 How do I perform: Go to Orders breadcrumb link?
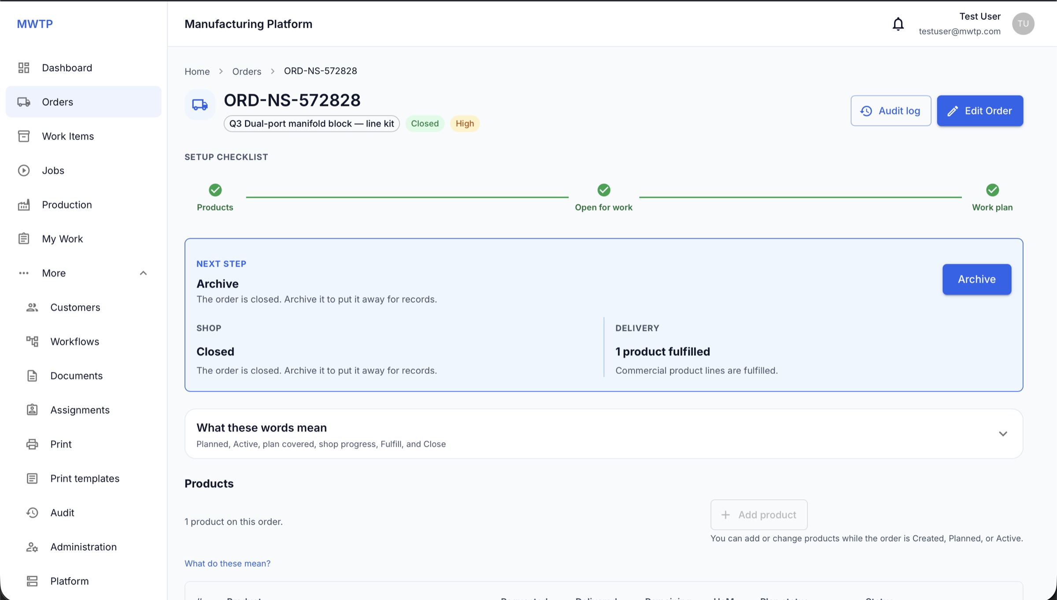coord(247,71)
